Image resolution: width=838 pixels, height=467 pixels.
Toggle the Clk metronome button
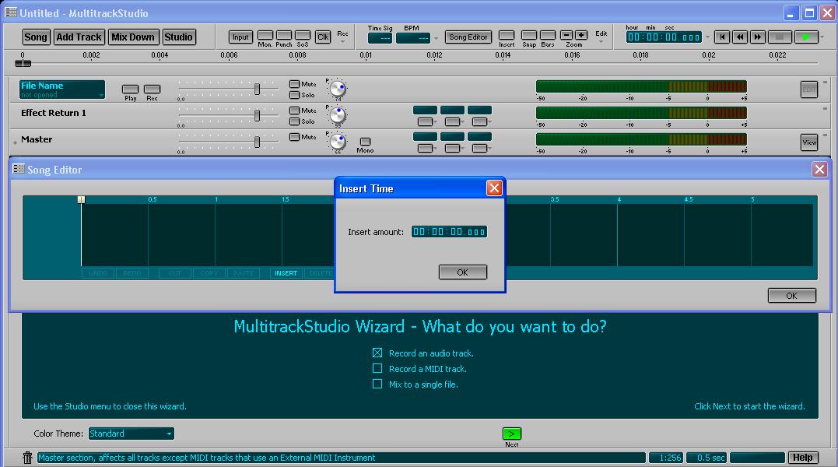tap(323, 37)
